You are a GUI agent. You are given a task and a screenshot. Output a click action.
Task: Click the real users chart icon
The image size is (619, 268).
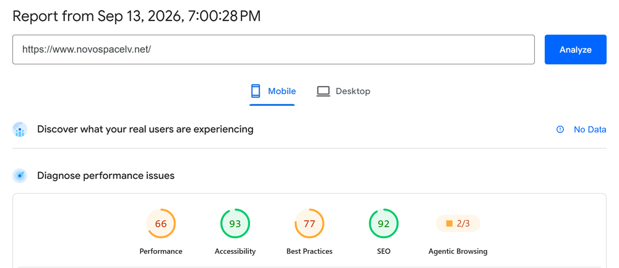pos(20,129)
